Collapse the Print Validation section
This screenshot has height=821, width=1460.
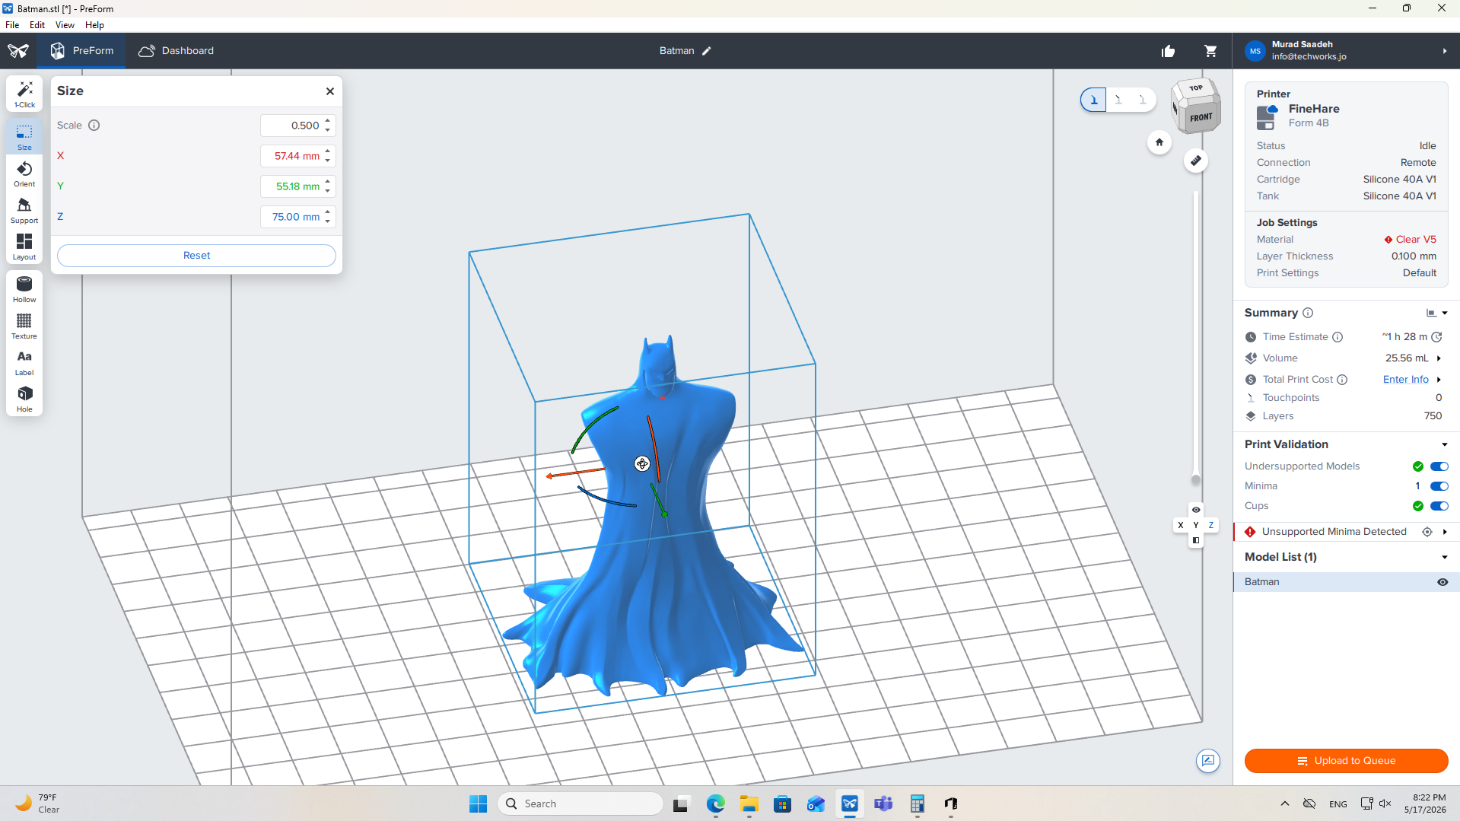[x=1444, y=444]
